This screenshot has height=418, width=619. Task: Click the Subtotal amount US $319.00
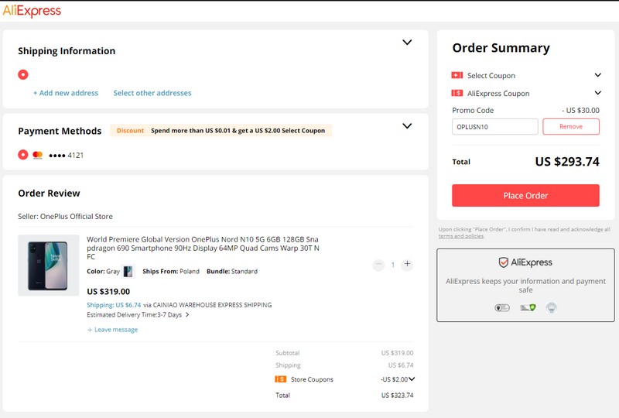point(397,353)
